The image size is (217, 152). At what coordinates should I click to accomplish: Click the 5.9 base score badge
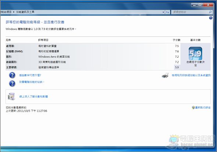tap(195, 54)
